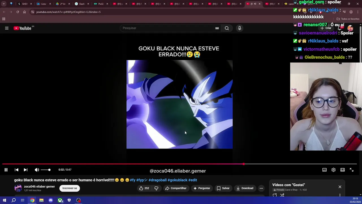Mute the video using the speaker icon
This screenshot has width=362, height=204.
coord(37,170)
